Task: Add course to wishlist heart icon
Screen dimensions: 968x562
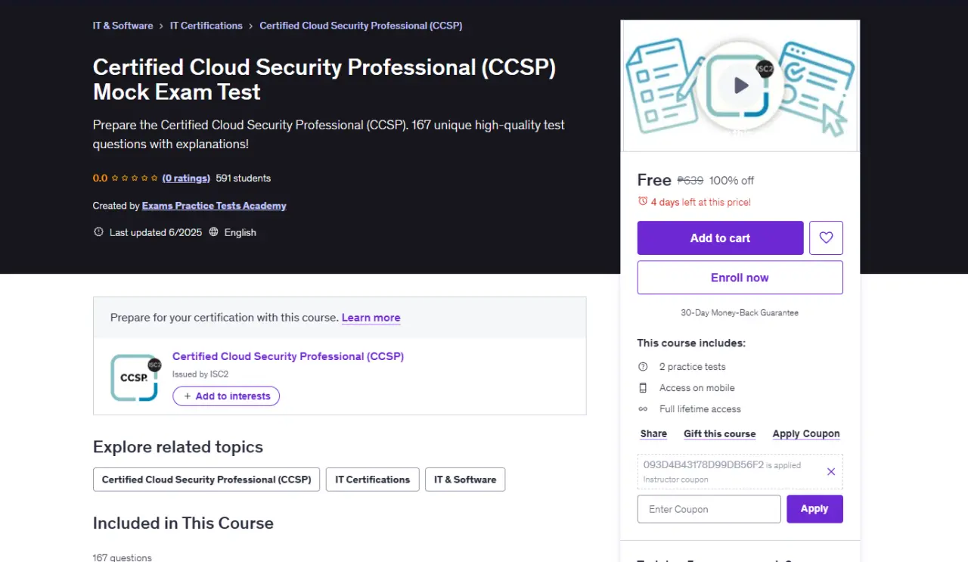Action: [826, 238]
